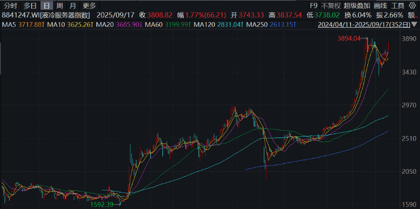Open the chart settings gear icon
The image size is (420, 209).
click(412, 6)
